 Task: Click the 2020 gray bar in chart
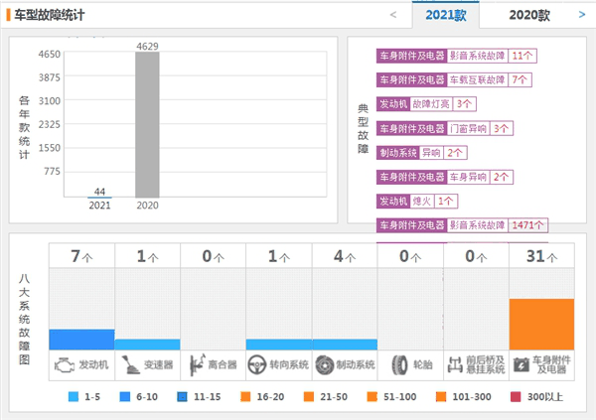pyautogui.click(x=148, y=124)
